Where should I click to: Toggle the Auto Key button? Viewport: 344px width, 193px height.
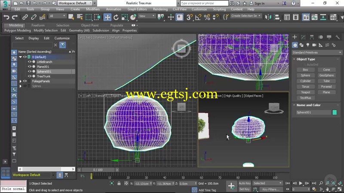245,183
